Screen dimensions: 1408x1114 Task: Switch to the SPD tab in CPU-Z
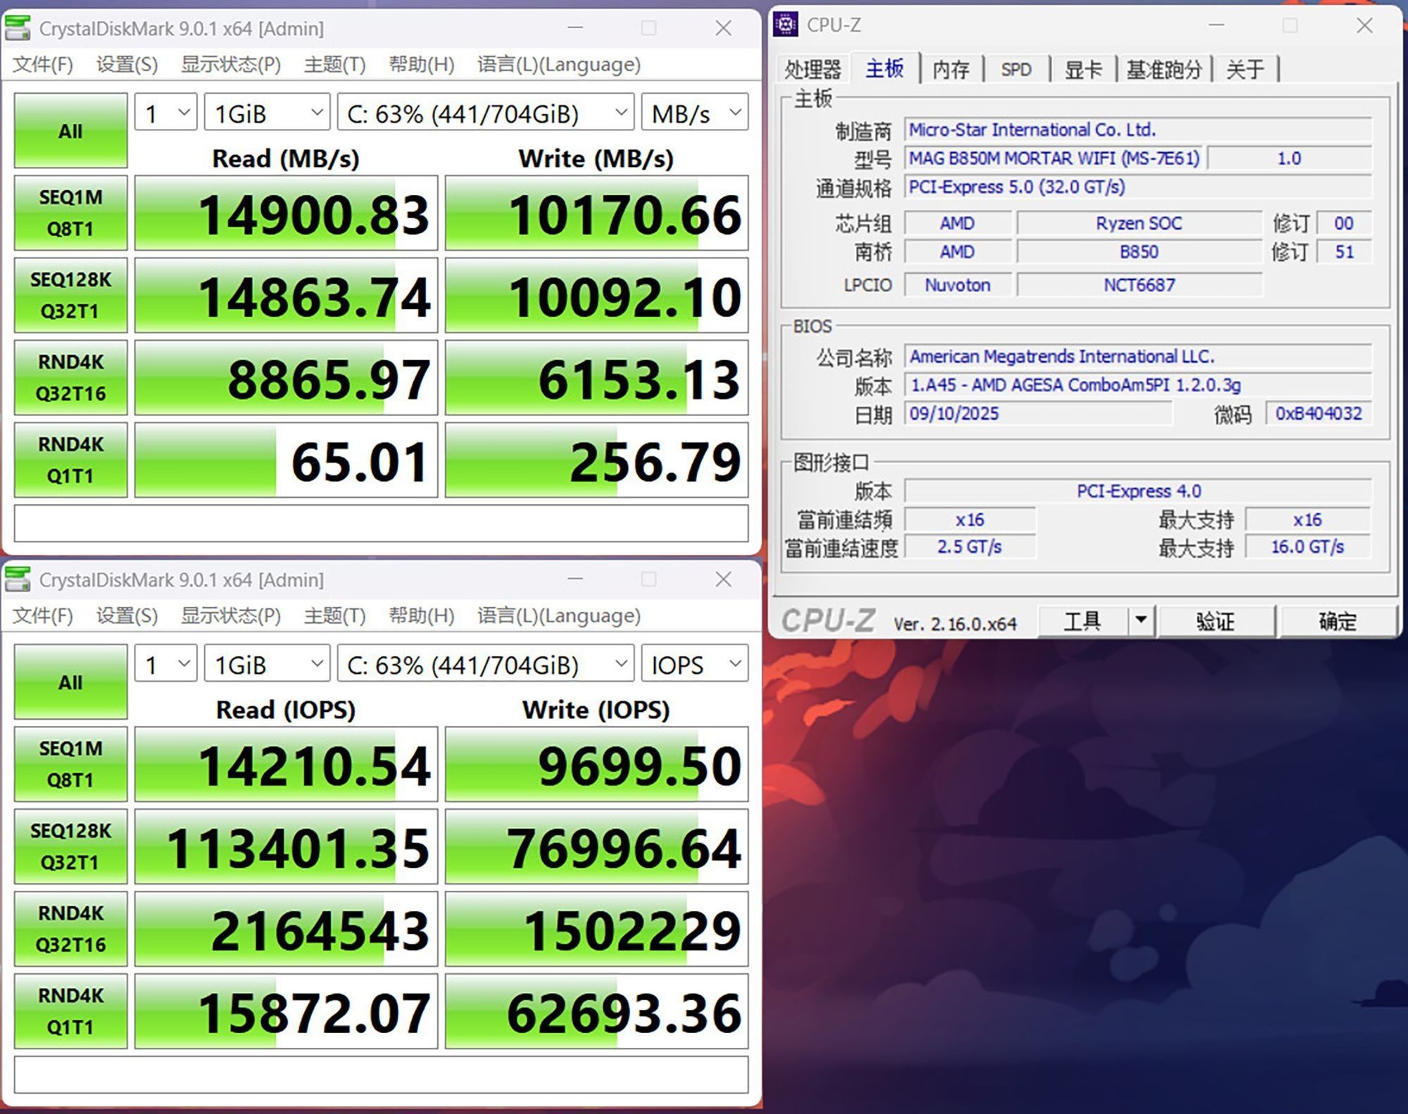point(1016,69)
